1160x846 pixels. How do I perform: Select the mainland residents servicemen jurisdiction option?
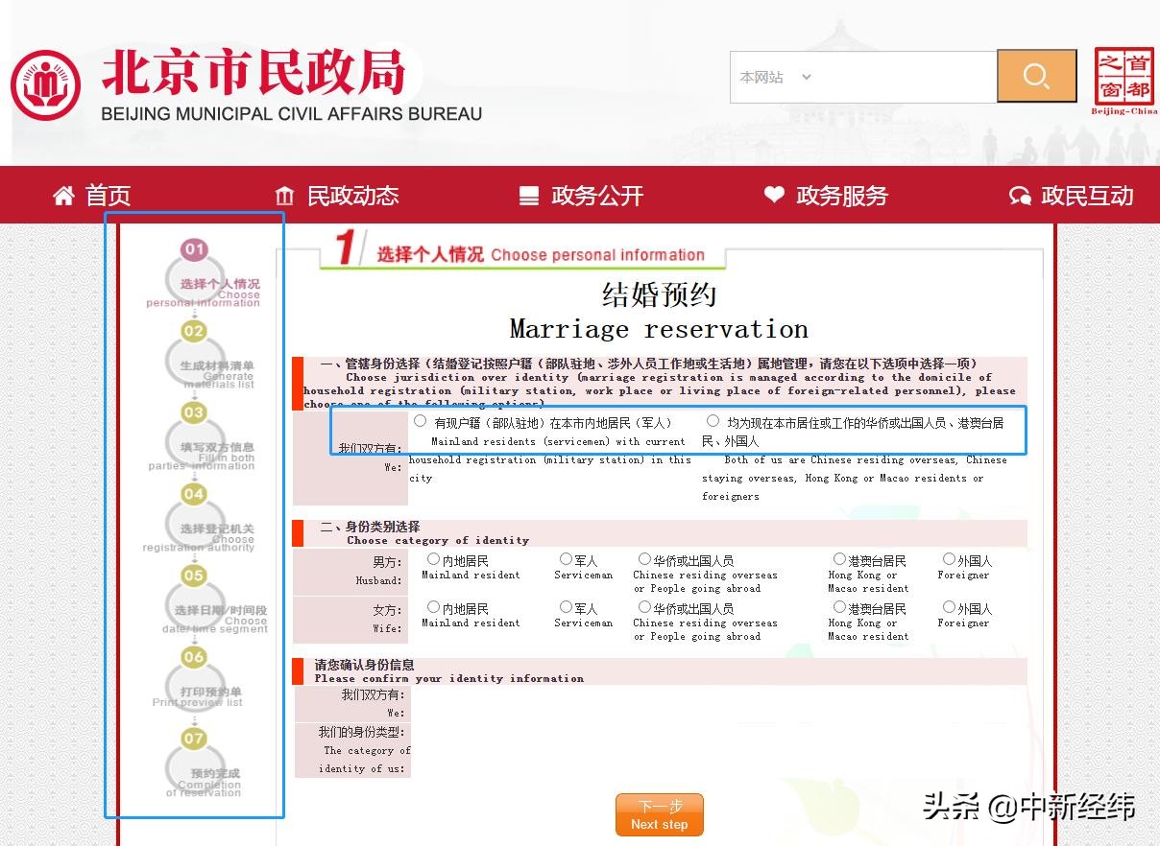(x=420, y=420)
